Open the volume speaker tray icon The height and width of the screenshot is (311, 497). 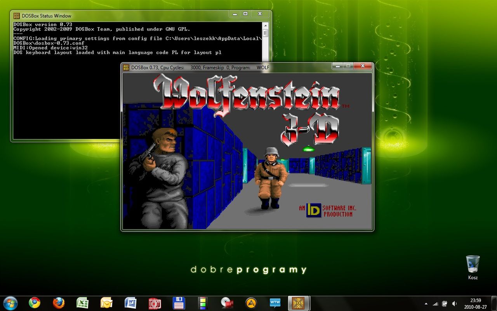click(455, 304)
